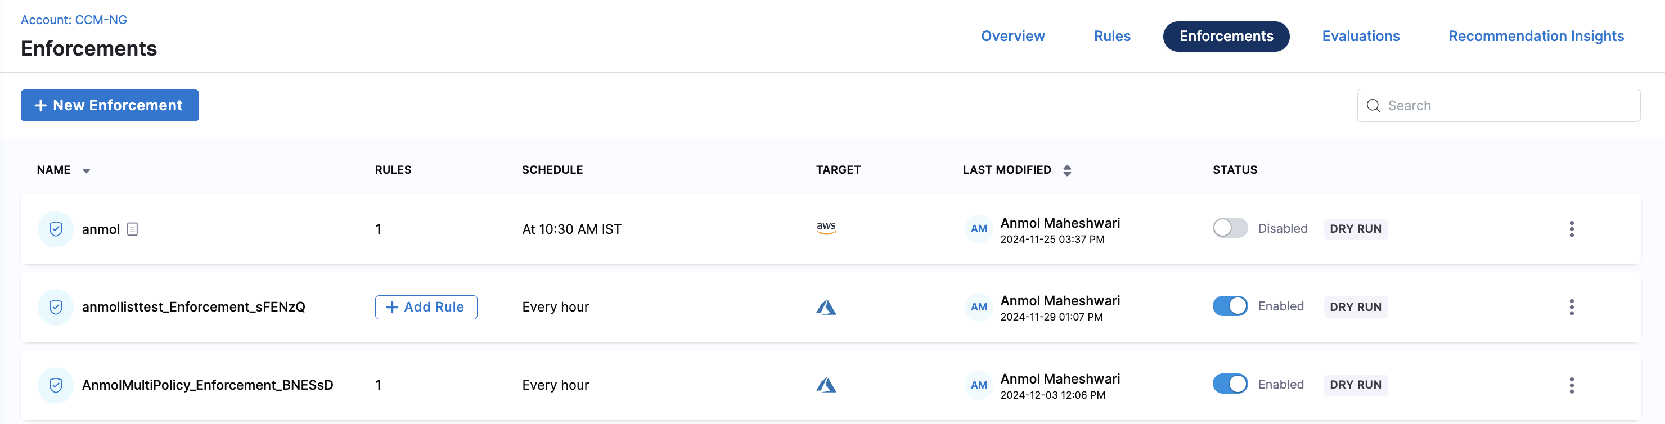Image resolution: width=1665 pixels, height=424 pixels.
Task: Click shield icon for AnmolMultiPolicy_Enforcement_BNESsD
Action: click(56, 385)
